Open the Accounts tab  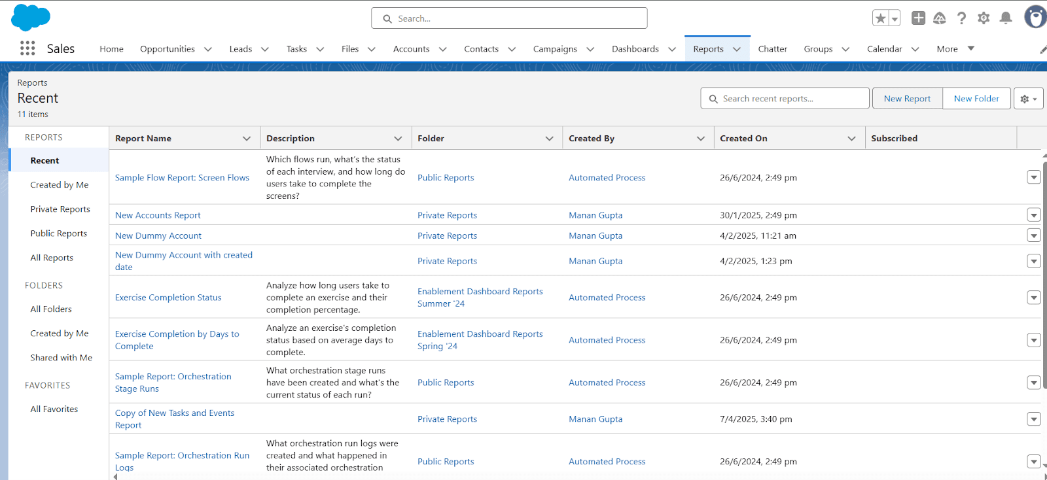click(x=411, y=49)
